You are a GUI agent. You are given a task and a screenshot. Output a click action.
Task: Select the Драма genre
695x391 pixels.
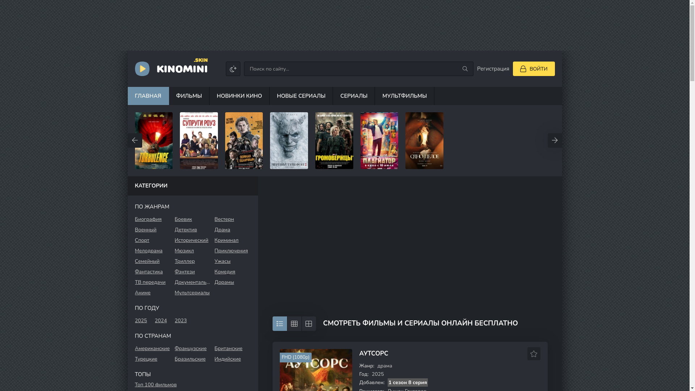pos(222,230)
